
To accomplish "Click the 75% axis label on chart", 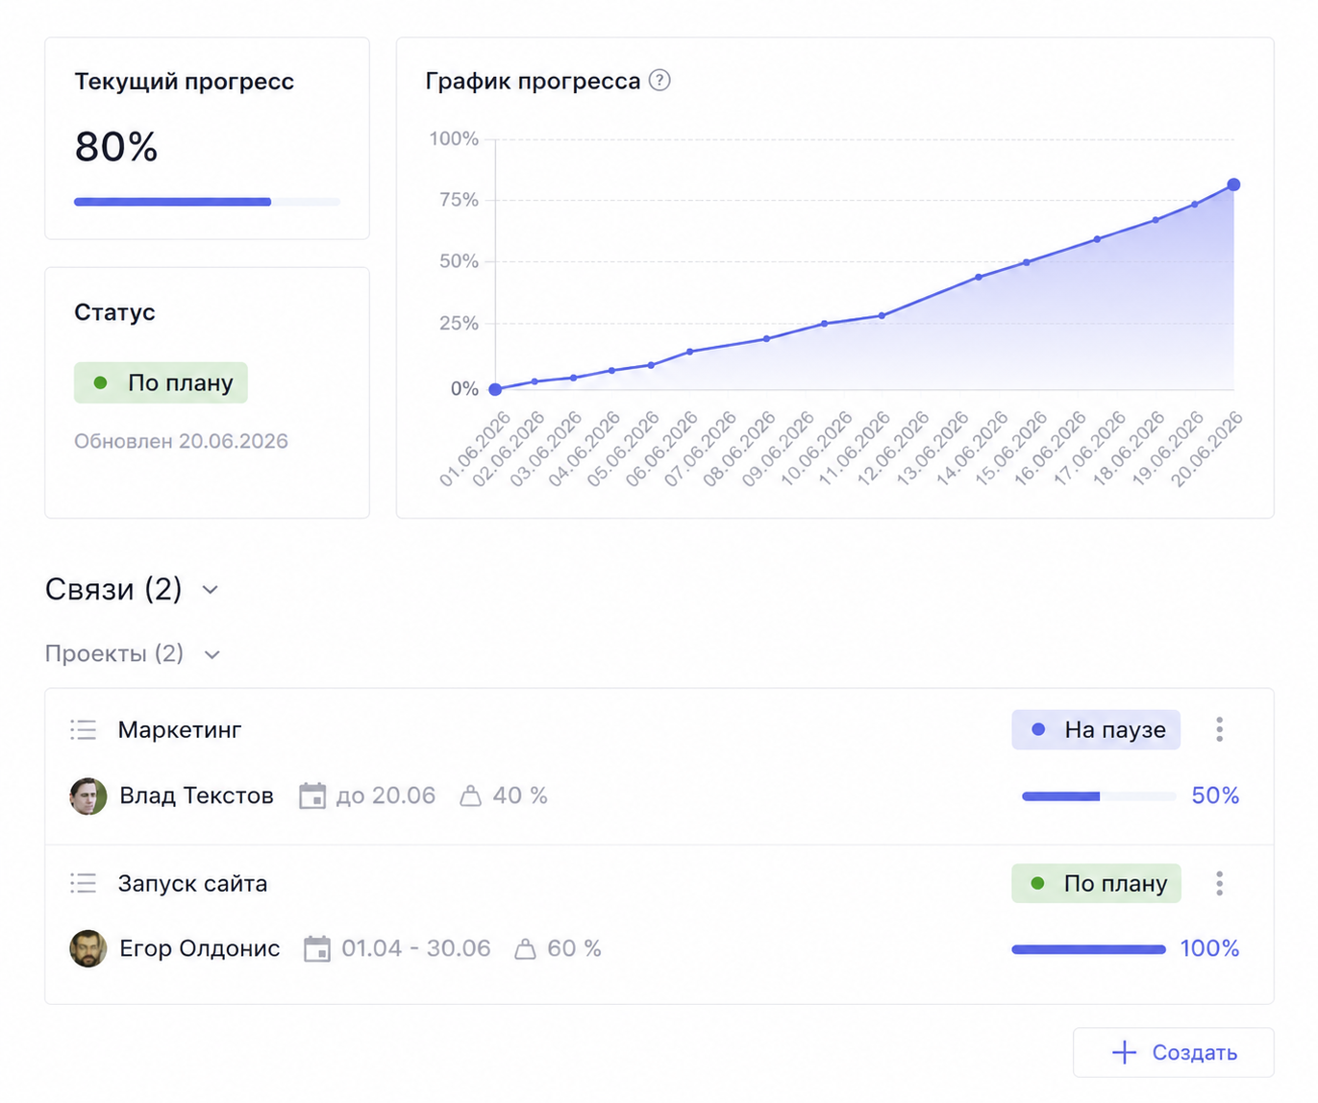I will click(459, 200).
